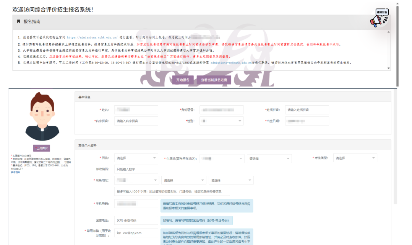The image size is (412, 245).
Task: Click the 出生日期 date field
Action: (307, 121)
